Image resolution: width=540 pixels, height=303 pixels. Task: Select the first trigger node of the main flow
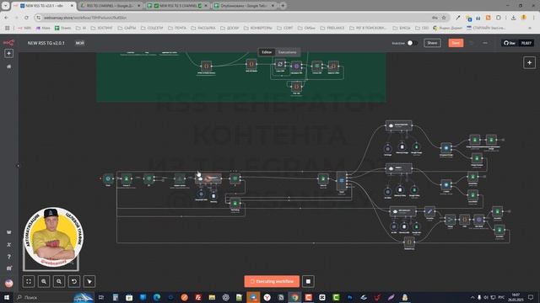[x=108, y=178]
